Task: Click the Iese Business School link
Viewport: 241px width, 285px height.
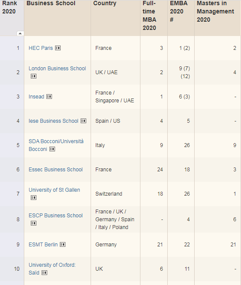Action: coord(53,121)
